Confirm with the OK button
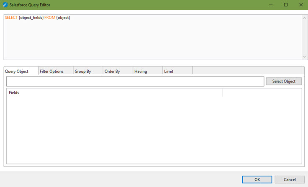Screen dimensions: 308x187 [257, 179]
